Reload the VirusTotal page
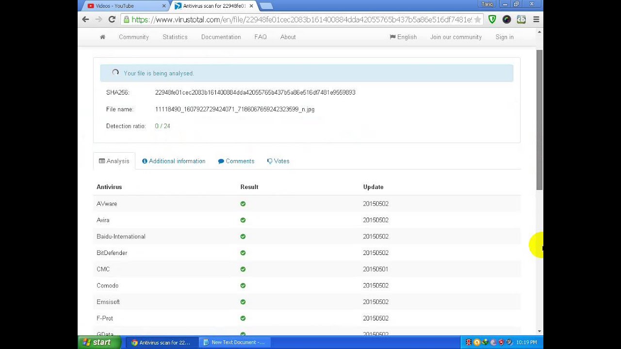621x349 pixels. pos(112,19)
